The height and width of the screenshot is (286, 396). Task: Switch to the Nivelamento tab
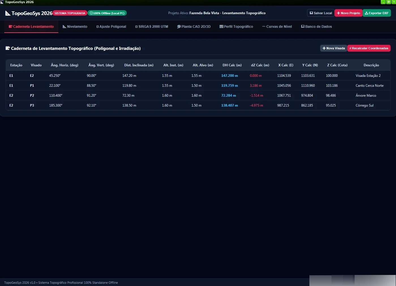point(75,27)
